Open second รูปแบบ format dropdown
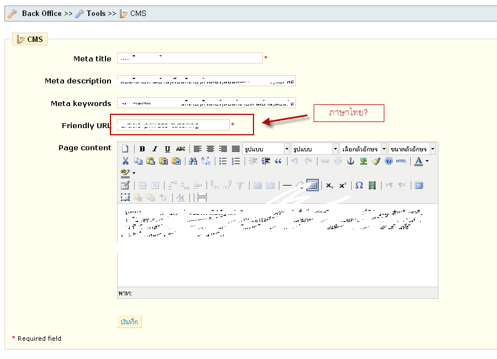Screen dimensions: 497x359 coord(315,149)
